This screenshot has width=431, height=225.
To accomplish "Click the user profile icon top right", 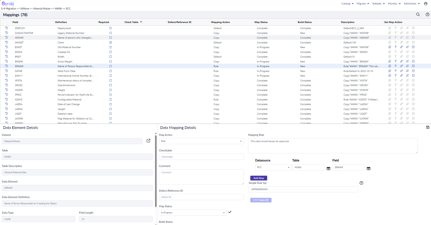I will (x=425, y=4).
